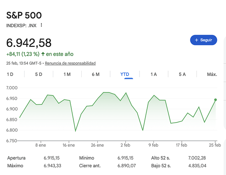Image resolution: width=226 pixels, height=175 pixels.
Task: Switch the chart to 1 A range
Action: coord(153,74)
